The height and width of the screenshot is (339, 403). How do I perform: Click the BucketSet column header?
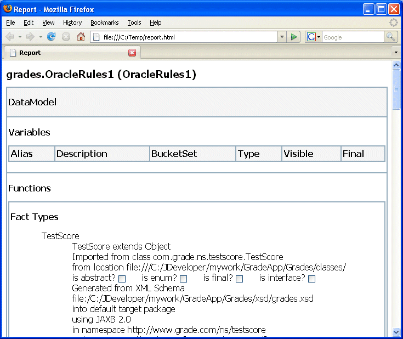pyautogui.click(x=192, y=154)
